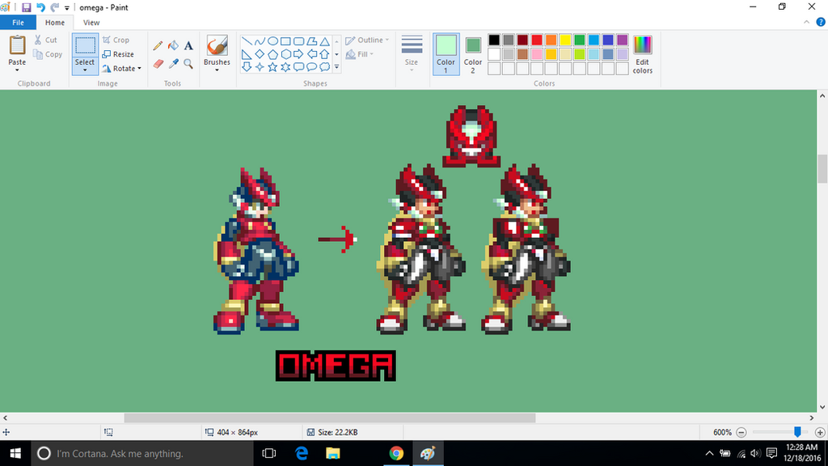Click the Zoom out minus button

coord(741,432)
